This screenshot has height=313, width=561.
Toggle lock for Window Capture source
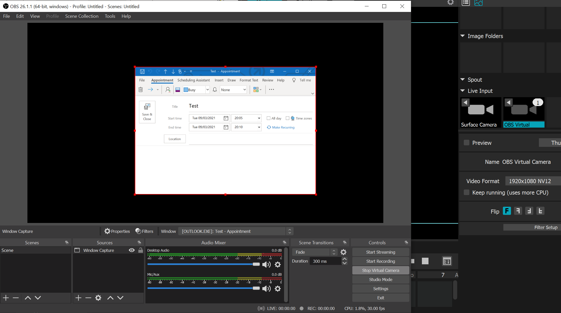141,250
